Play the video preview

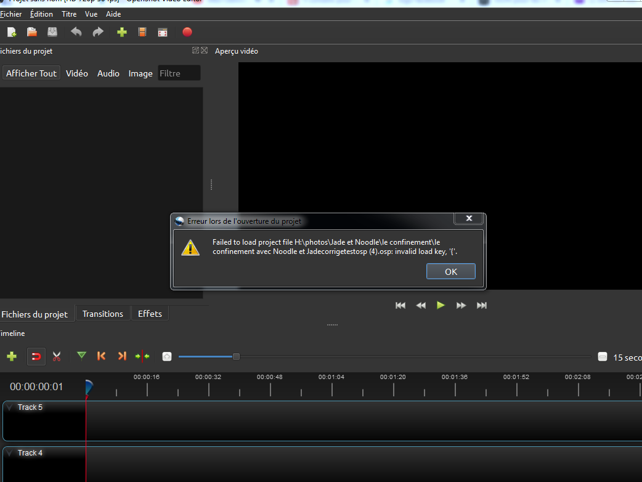point(441,305)
